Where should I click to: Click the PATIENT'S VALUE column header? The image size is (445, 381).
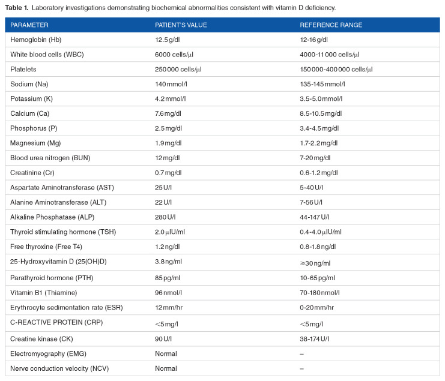point(180,25)
